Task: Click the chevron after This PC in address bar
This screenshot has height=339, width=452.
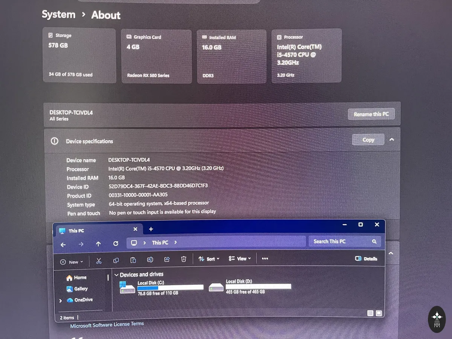Action: (x=176, y=242)
